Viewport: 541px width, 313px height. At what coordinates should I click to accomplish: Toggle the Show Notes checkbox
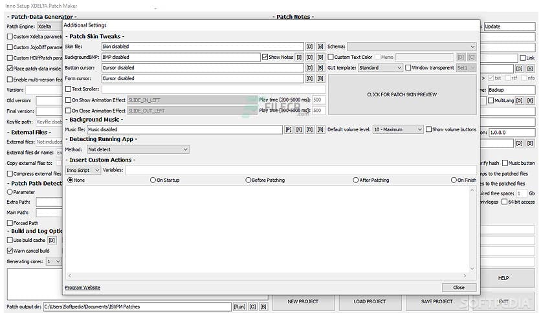click(x=265, y=57)
